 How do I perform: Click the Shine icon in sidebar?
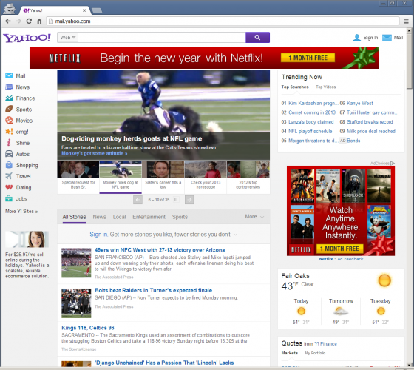(9, 143)
